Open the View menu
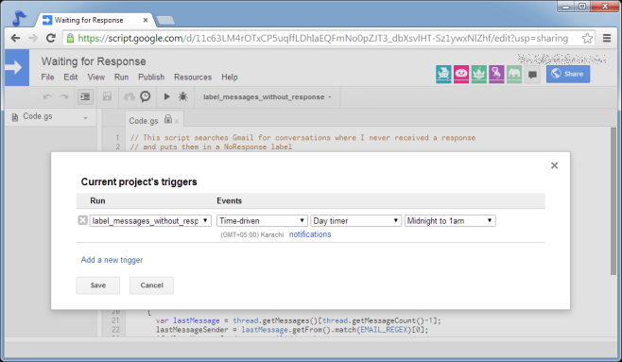Viewport: 622px width, 362px height. [x=96, y=77]
